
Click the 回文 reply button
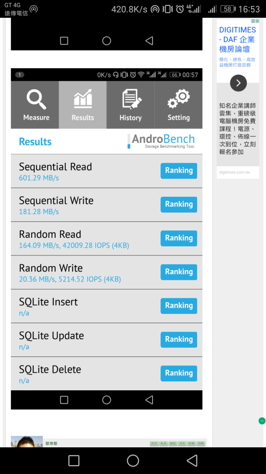pos(154,443)
